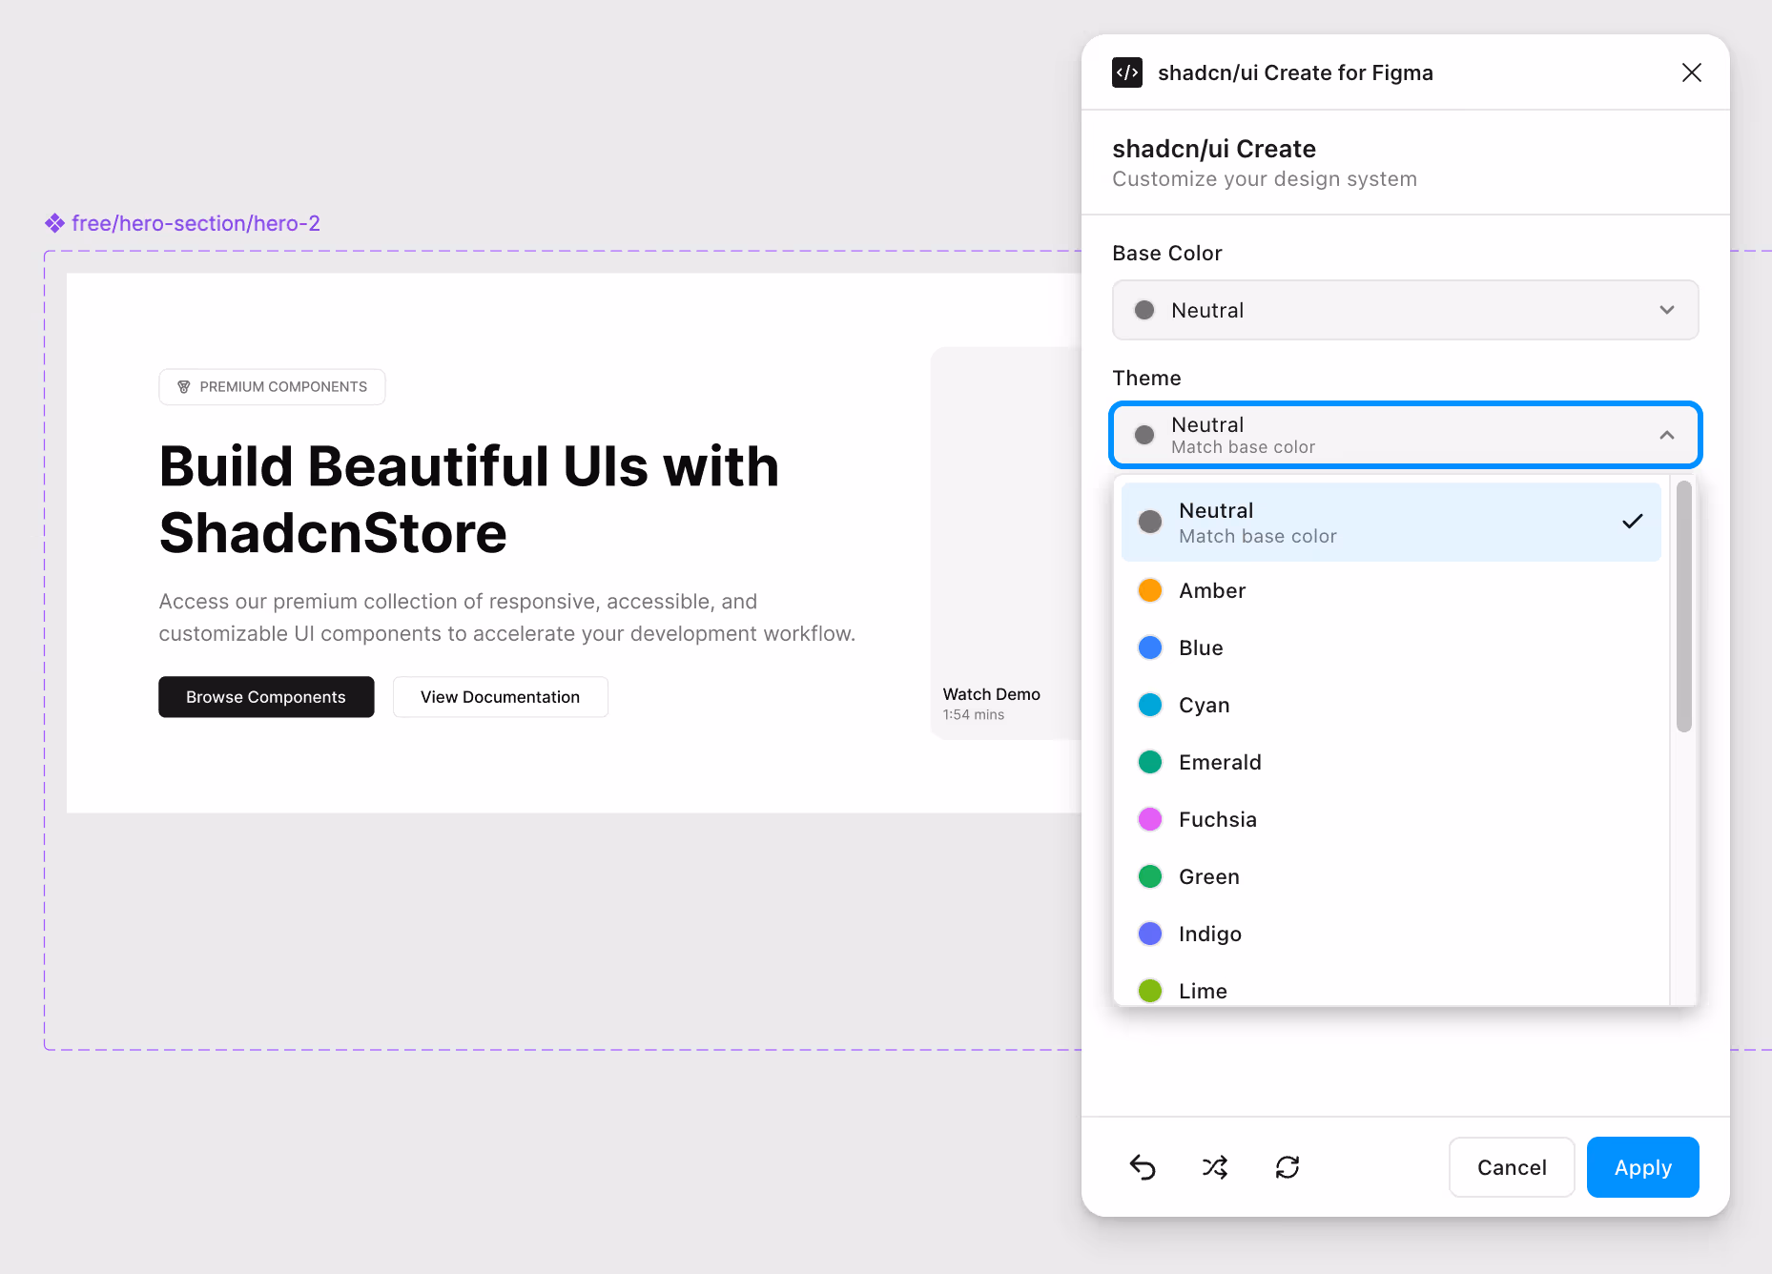
Task: Select Neutral Match base color option
Action: (x=1391, y=523)
